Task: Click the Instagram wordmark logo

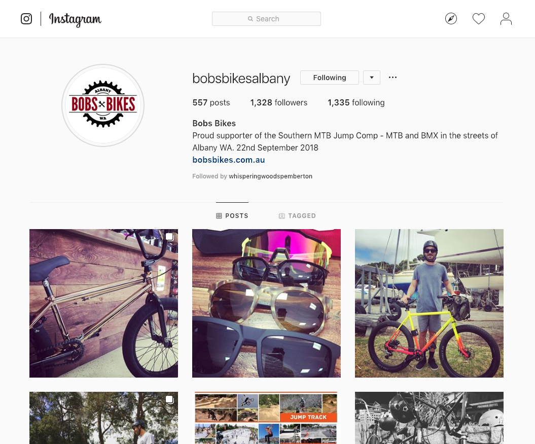Action: coord(75,19)
